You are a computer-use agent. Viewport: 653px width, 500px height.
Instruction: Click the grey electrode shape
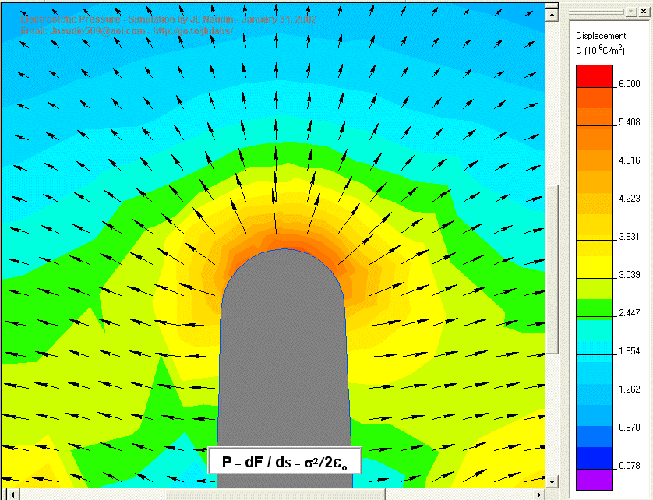click(281, 350)
